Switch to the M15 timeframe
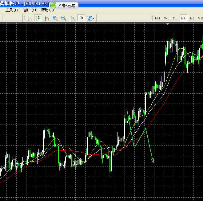This screenshot has height=201, width=203. [x=200, y=18]
